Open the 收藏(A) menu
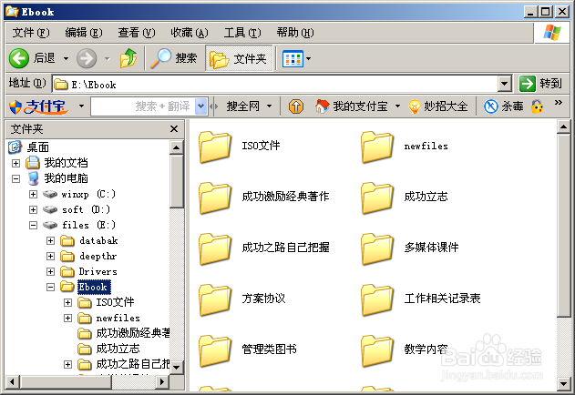The width and height of the screenshot is (575, 395). tap(190, 33)
